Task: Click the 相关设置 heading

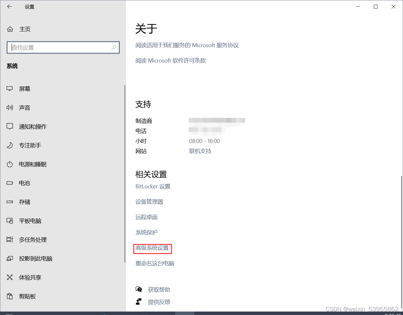Action: coord(151,174)
